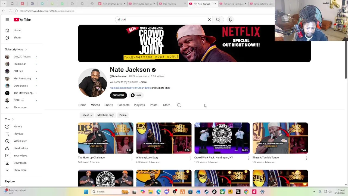This screenshot has height=196, width=348.
Task: Click the Nate Jackson channel avatar
Action: (x=93, y=83)
